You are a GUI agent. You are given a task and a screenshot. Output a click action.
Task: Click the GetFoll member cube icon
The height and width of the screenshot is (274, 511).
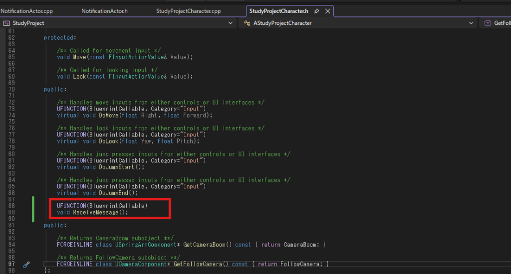[x=488, y=23]
